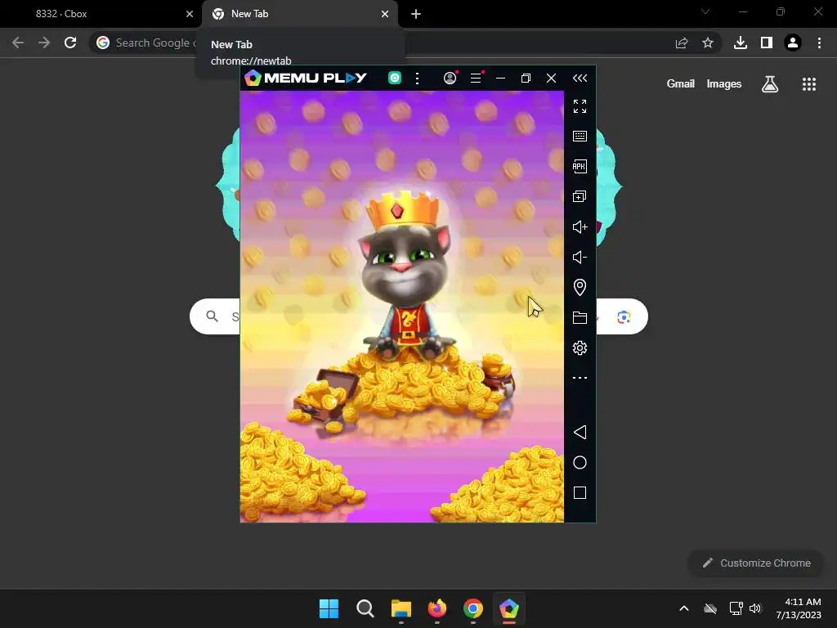Open Chrome profile avatar
The width and height of the screenshot is (837, 628).
click(x=793, y=43)
